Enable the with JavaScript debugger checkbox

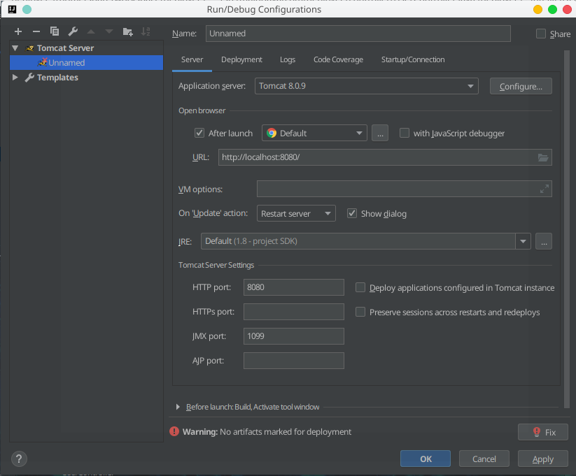click(x=405, y=133)
